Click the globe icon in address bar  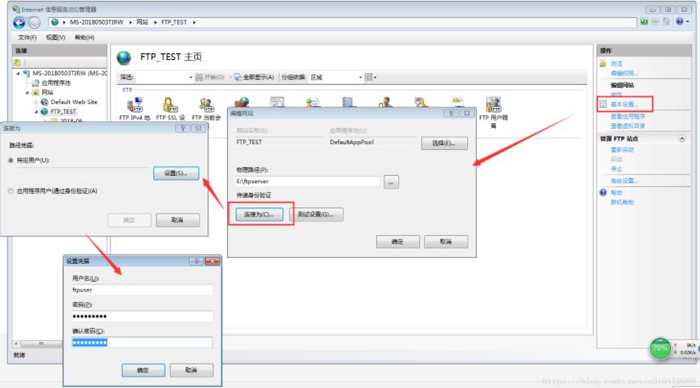[55, 22]
